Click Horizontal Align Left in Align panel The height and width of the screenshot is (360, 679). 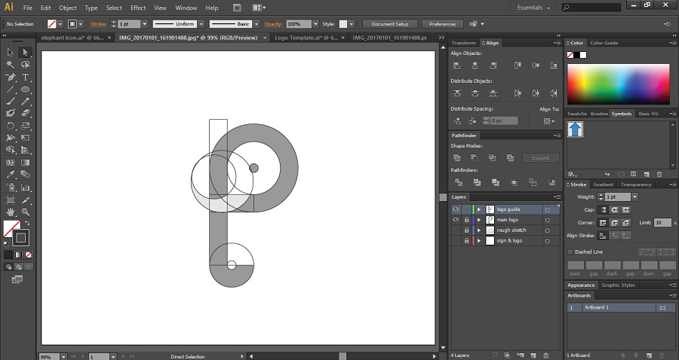(x=457, y=66)
